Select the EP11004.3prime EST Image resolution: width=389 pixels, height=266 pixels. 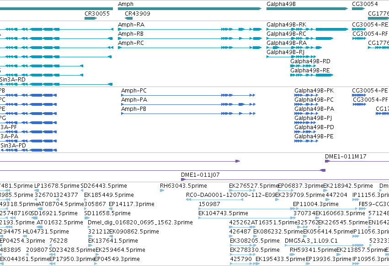tap(325, 209)
